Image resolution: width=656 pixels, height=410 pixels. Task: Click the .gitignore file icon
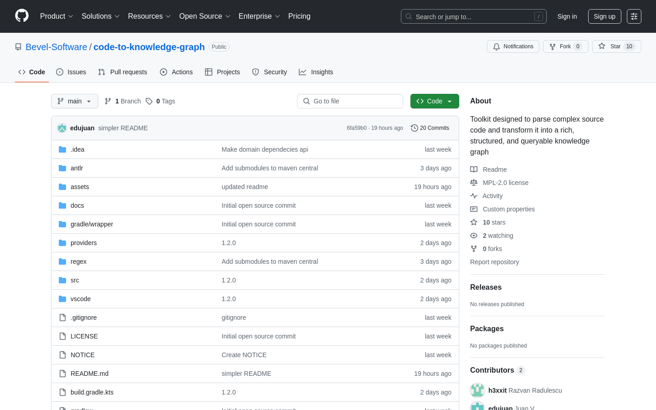coord(62,318)
